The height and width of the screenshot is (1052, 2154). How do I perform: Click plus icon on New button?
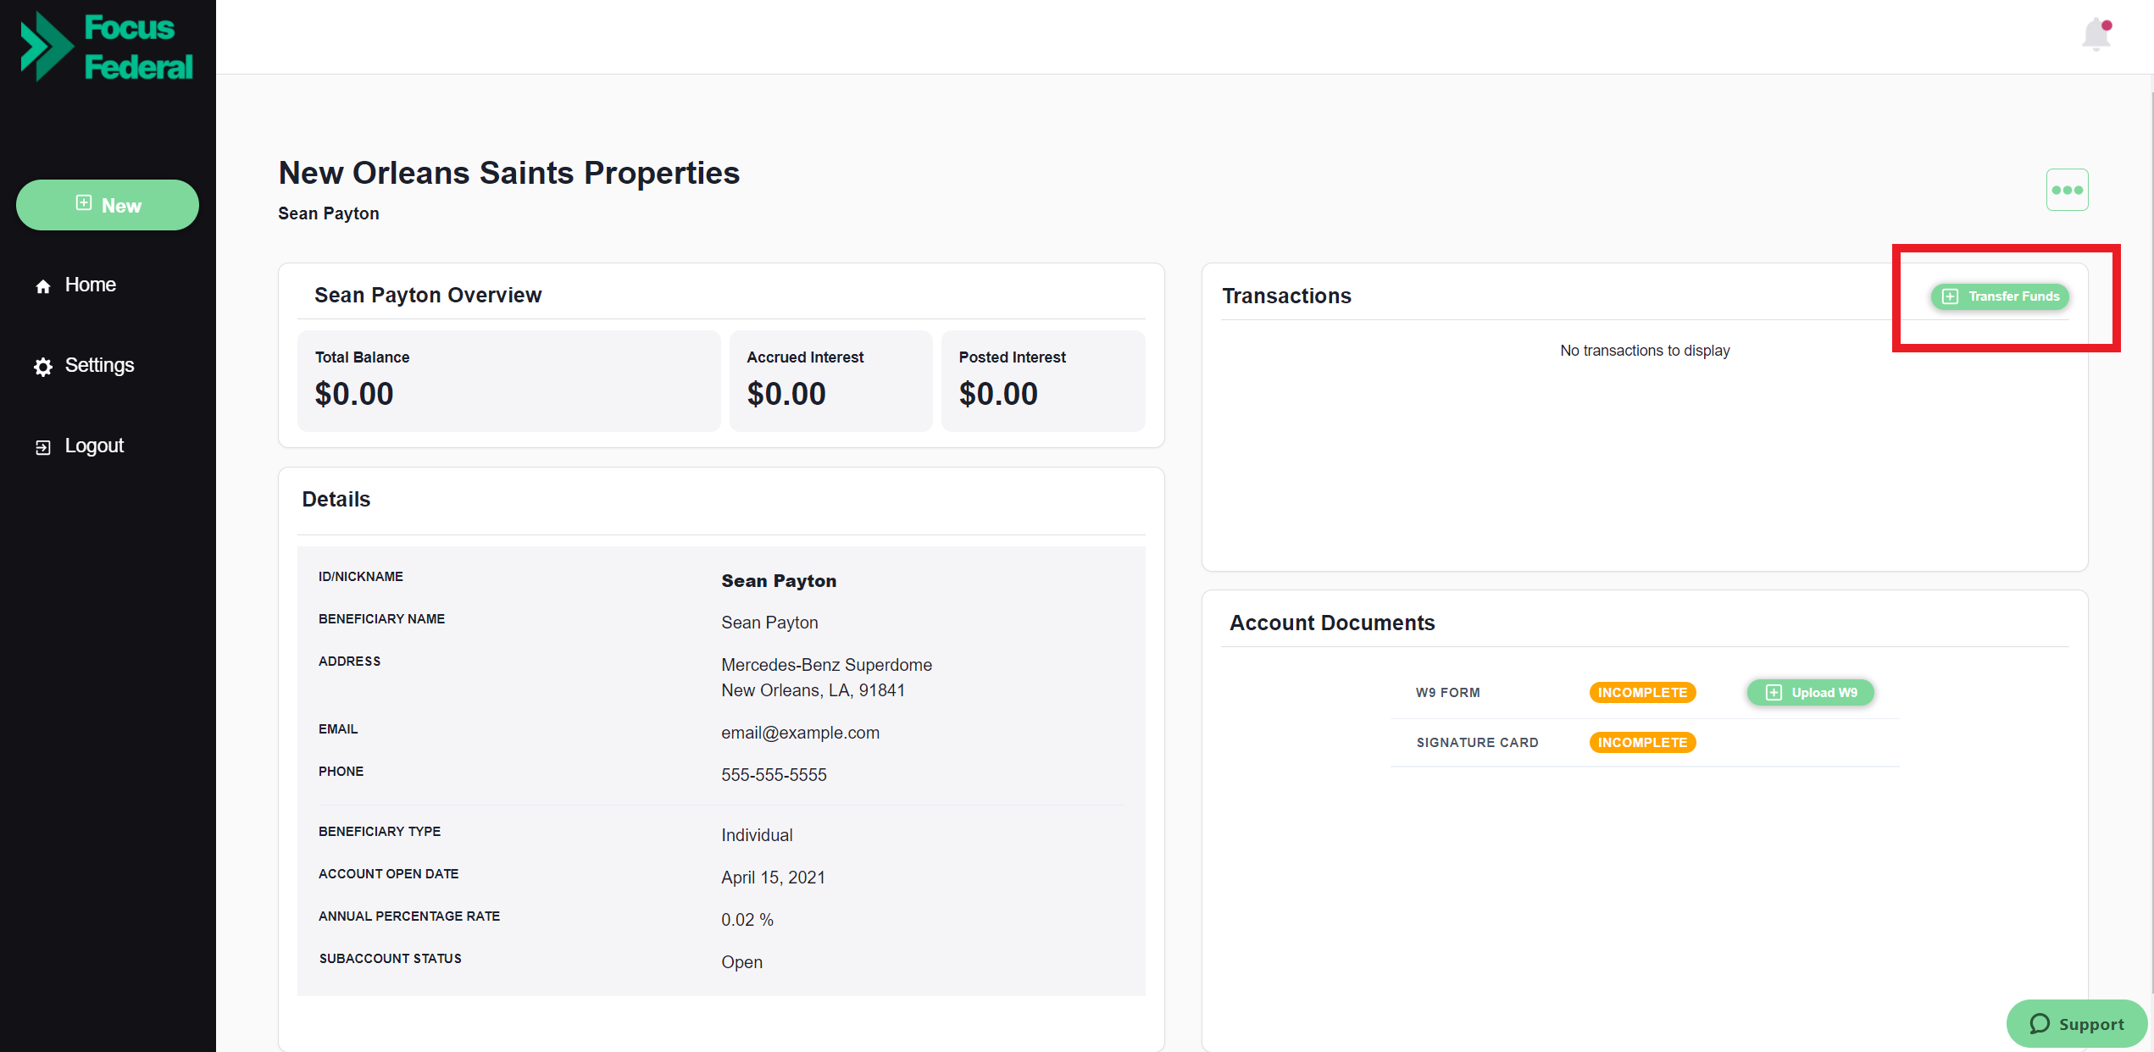tap(83, 203)
